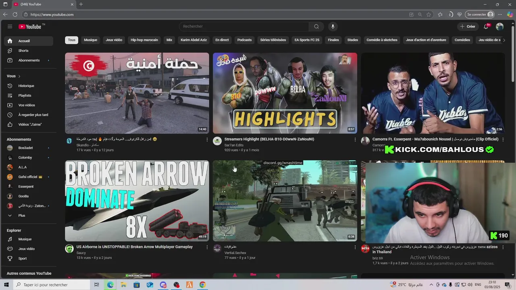Select the EA Sports FC 25 chip
Image resolution: width=516 pixels, height=290 pixels.
click(307, 40)
